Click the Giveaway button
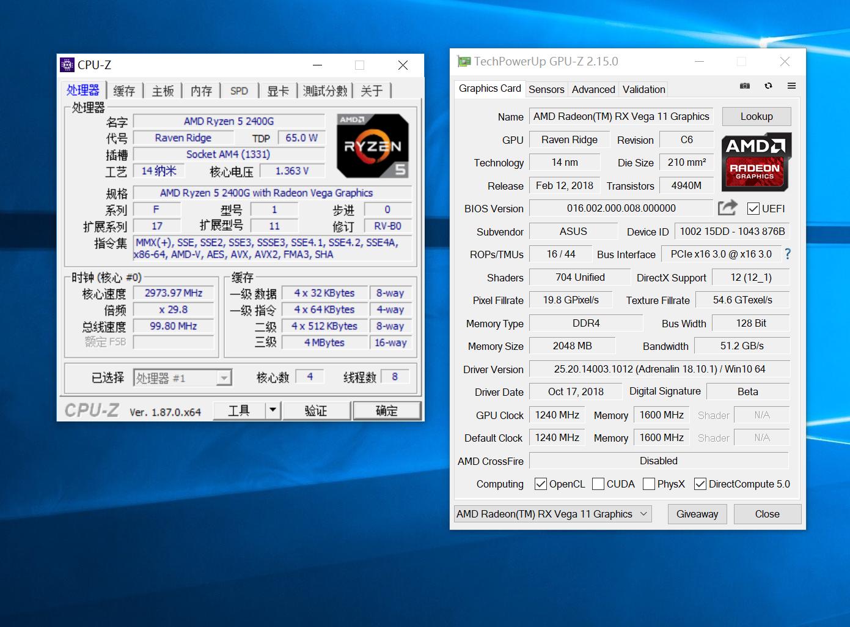 point(697,514)
